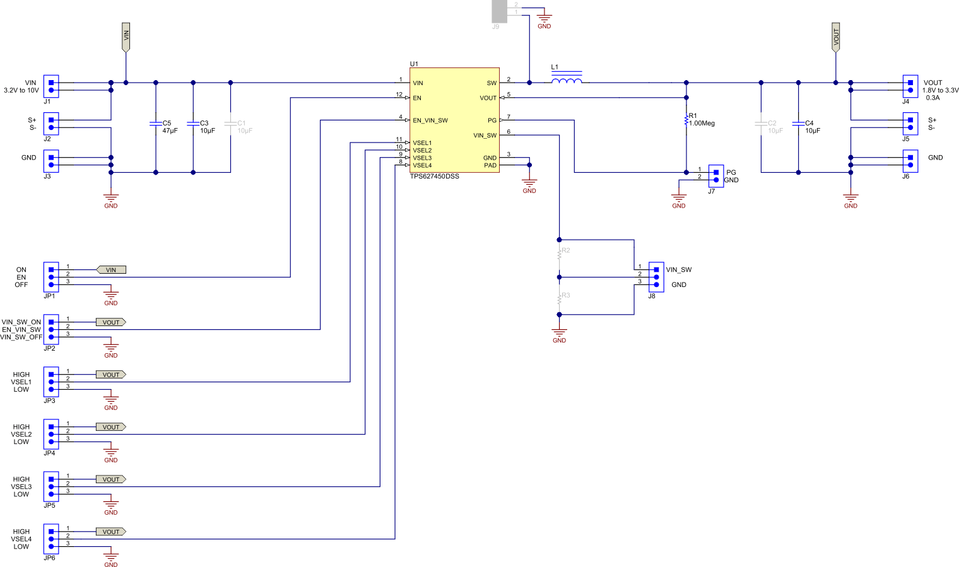
Task: Select jumper JP6 for VSEL4 setting
Action: point(50,539)
